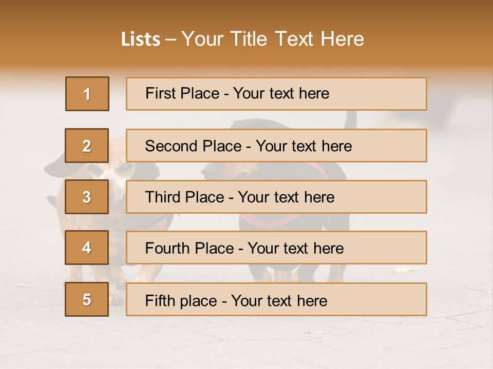
Task: Select the First Place text box
Action: 276,94
